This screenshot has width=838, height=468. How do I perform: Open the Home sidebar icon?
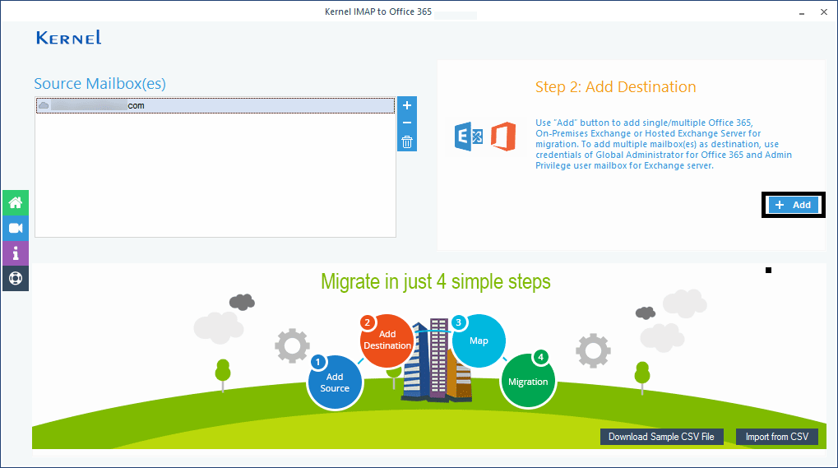click(x=16, y=203)
